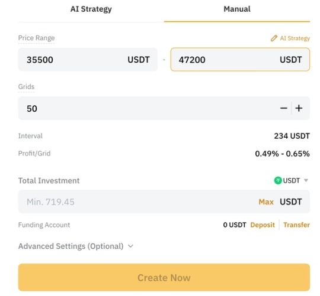Click the dotted-underlined Grids label
The image size is (320, 296).
(x=26, y=87)
